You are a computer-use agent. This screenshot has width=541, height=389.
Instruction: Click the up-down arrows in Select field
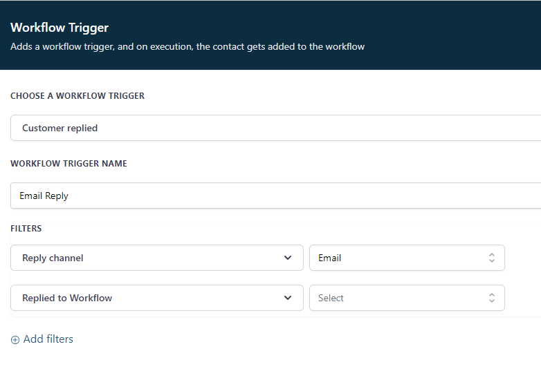click(492, 298)
